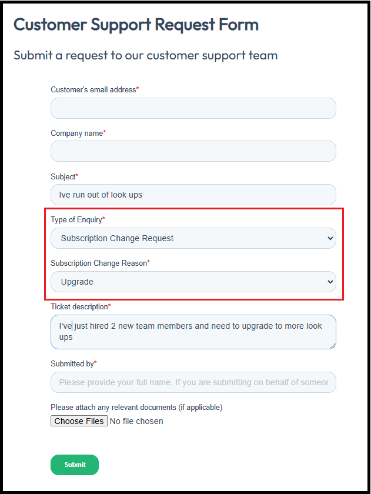Image resolution: width=371 pixels, height=494 pixels.
Task: Click into the Company name field
Action: (x=193, y=151)
